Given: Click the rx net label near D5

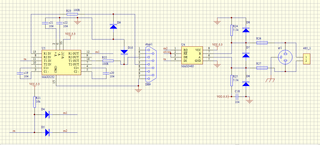Looking at the screenshot, I should (14, 131).
